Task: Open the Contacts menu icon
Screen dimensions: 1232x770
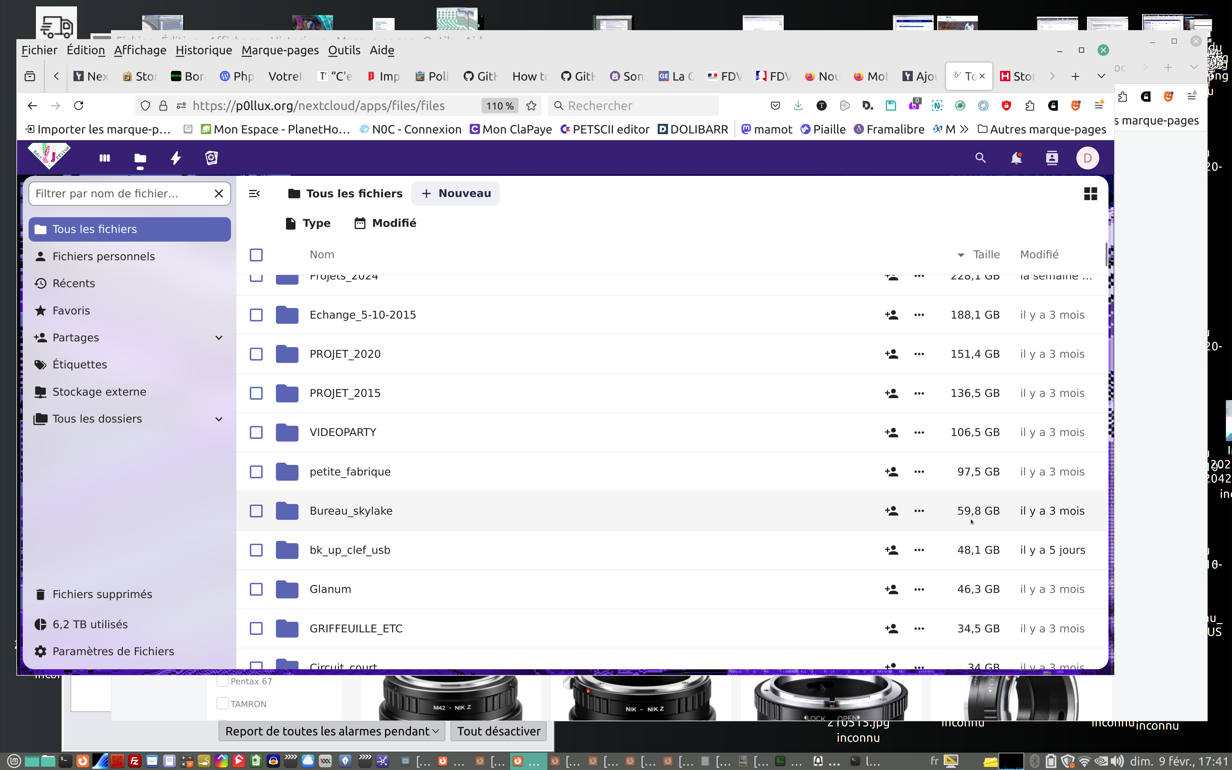Action: point(1051,158)
